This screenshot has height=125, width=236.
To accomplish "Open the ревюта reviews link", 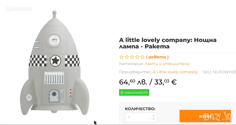I will (x=157, y=57).
